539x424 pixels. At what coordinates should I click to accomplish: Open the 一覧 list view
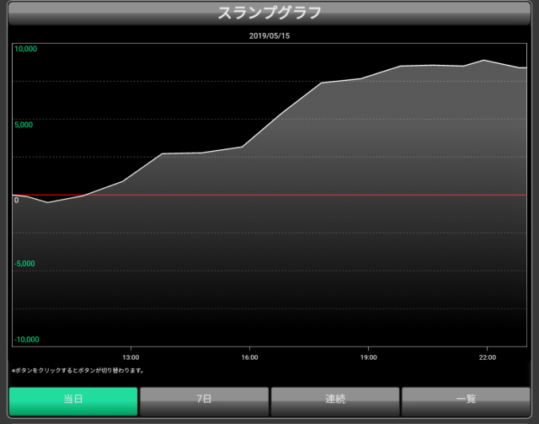coord(466,400)
